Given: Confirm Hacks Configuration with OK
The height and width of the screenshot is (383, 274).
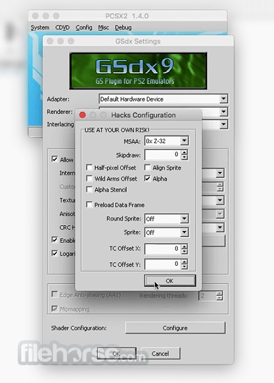Looking at the screenshot, I should [170, 280].
